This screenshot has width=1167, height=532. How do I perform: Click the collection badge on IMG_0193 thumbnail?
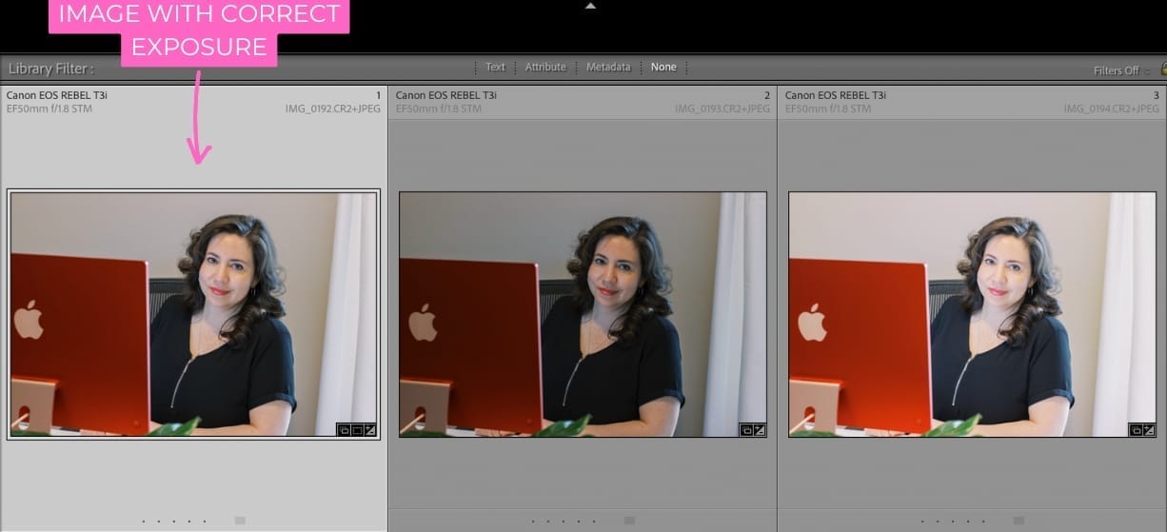point(746,430)
